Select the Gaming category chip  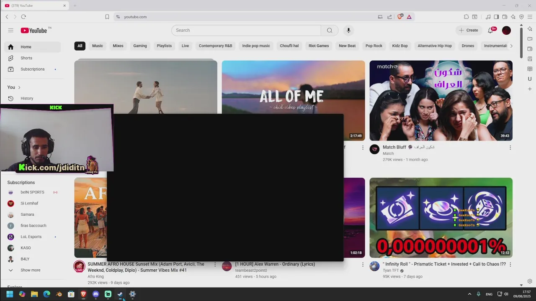pyautogui.click(x=140, y=46)
